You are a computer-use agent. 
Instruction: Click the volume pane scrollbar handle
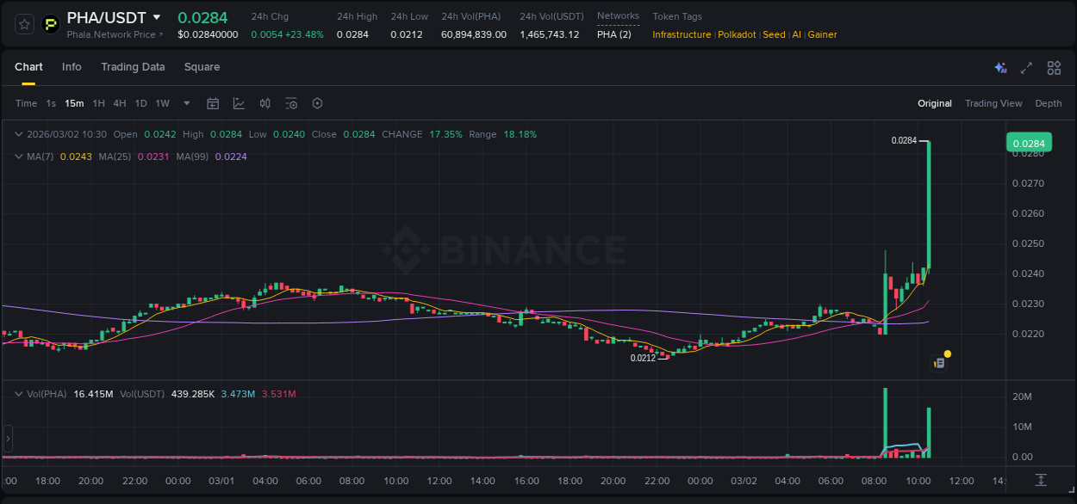[x=7, y=439]
